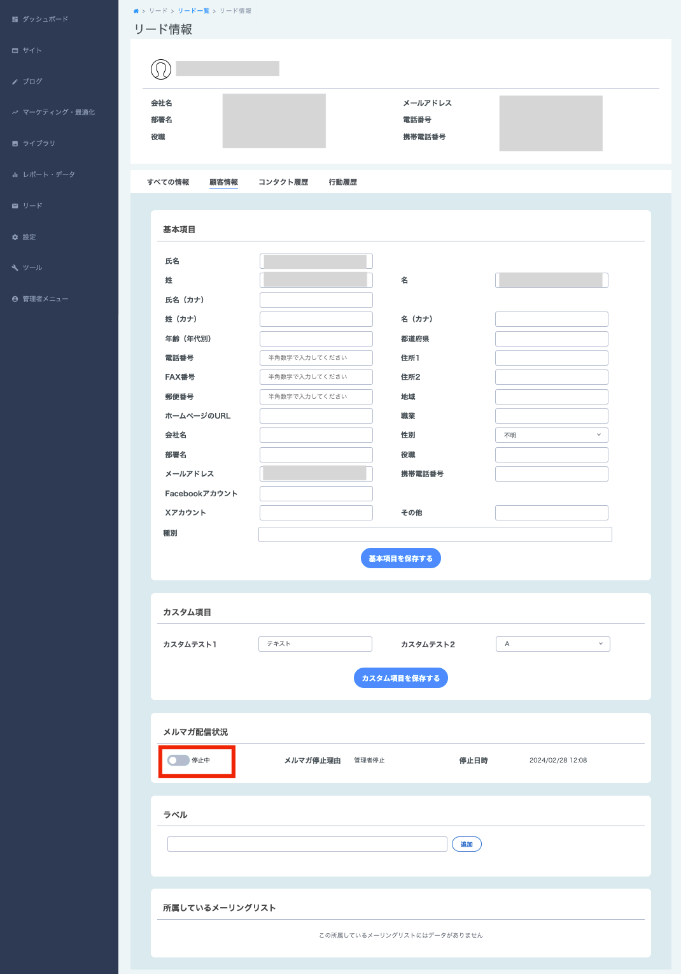The width and height of the screenshot is (681, 974).
Task: Click the 住所2 input field
Action: (552, 377)
